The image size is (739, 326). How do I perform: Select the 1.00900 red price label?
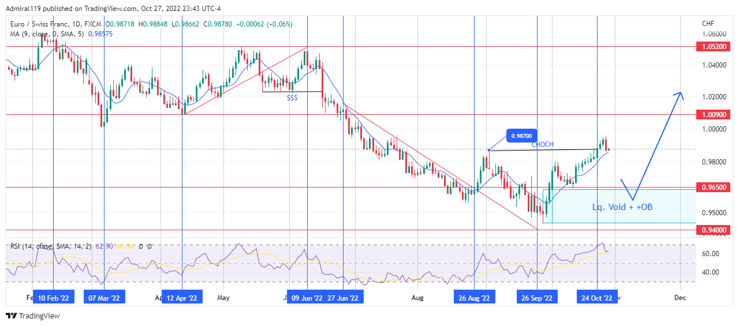click(x=714, y=114)
